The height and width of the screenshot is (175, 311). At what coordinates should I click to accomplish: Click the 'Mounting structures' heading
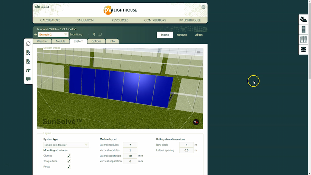(55, 150)
